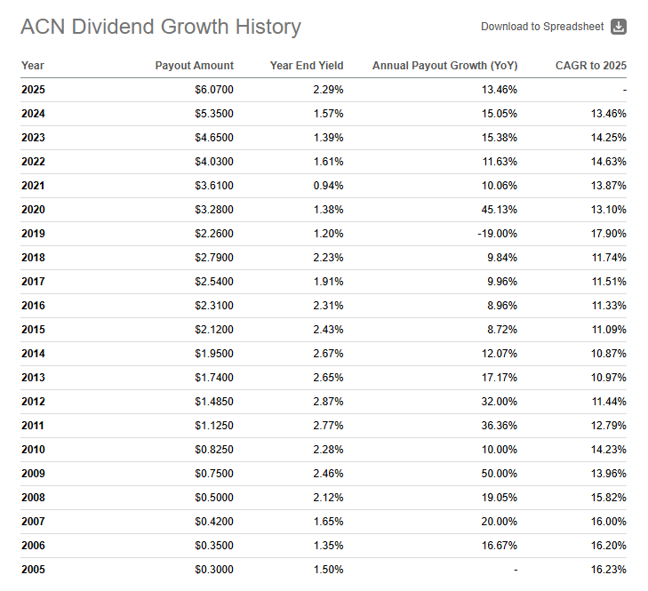Click the $5.3500 payout amount
Screen dimensions: 648x591
pos(214,114)
